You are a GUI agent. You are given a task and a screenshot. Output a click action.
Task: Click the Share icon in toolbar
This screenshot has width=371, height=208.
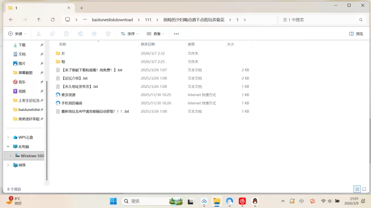[x=94, y=34]
